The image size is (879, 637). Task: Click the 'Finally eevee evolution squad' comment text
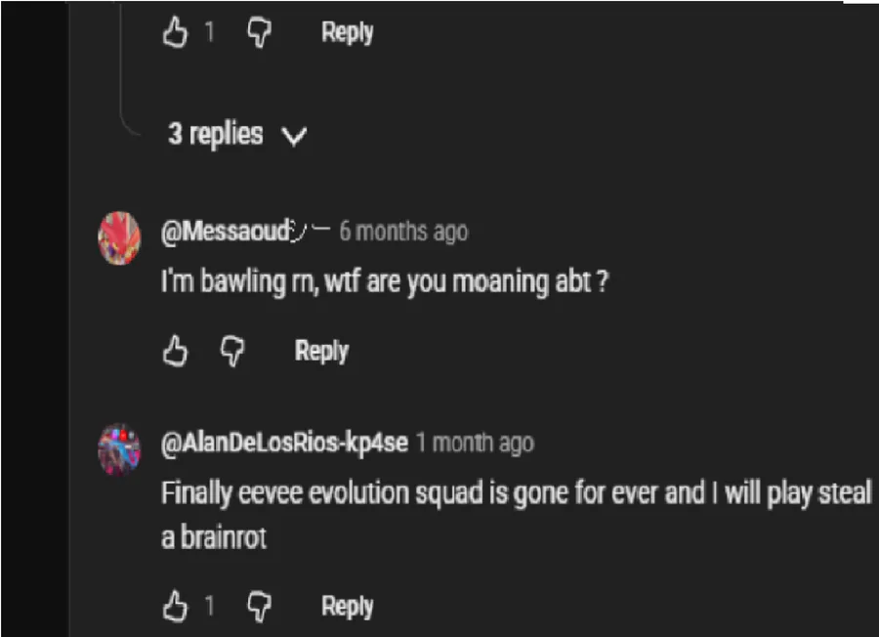(516, 493)
